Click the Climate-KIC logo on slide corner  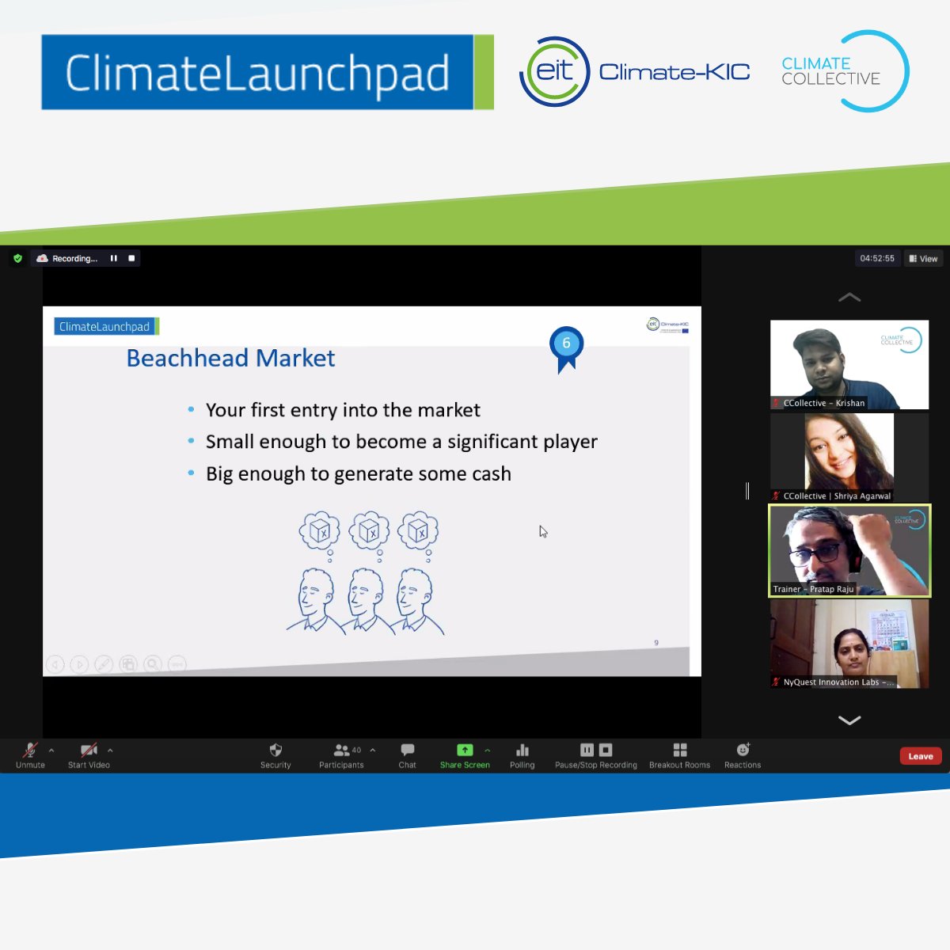pyautogui.click(x=668, y=325)
